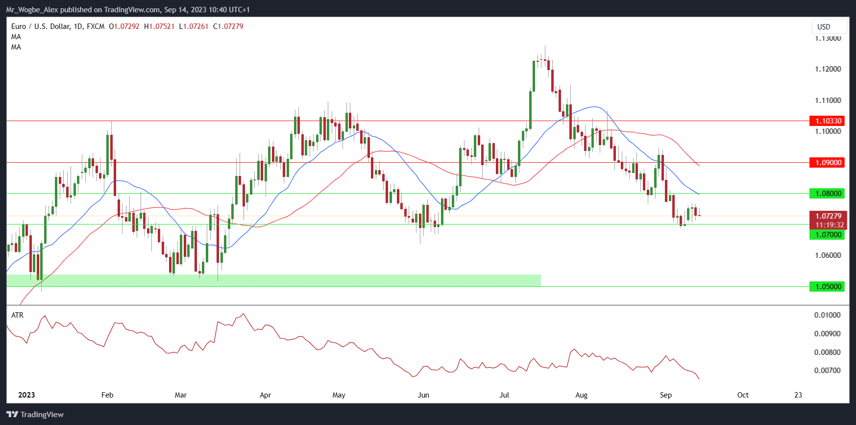
Task: Click the countdown timer 11:19:32
Action: pos(828,225)
